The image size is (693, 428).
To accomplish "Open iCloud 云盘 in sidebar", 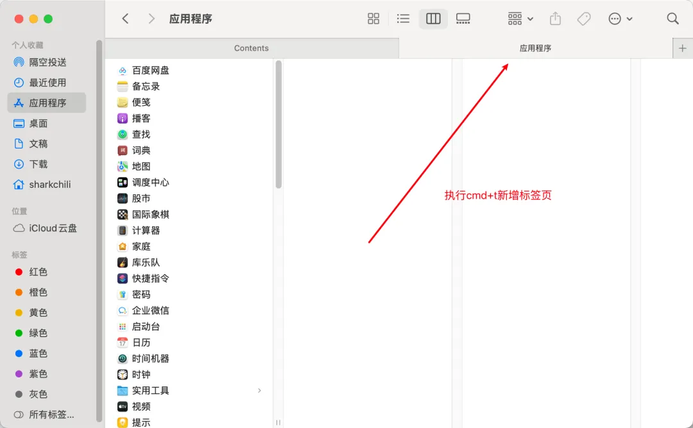I will pos(47,228).
